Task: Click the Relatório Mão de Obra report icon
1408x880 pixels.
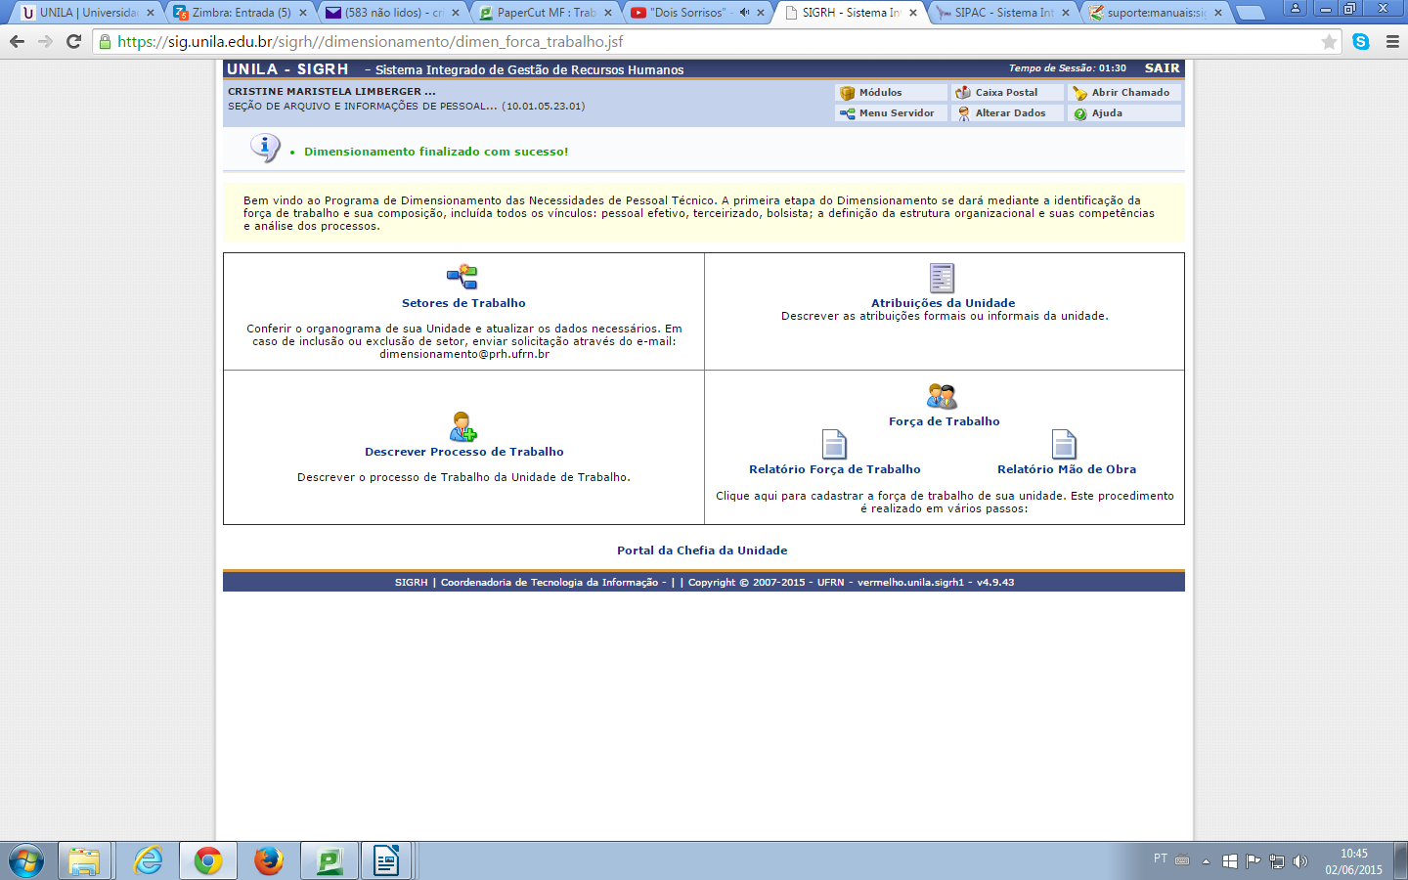Action: point(1064,445)
